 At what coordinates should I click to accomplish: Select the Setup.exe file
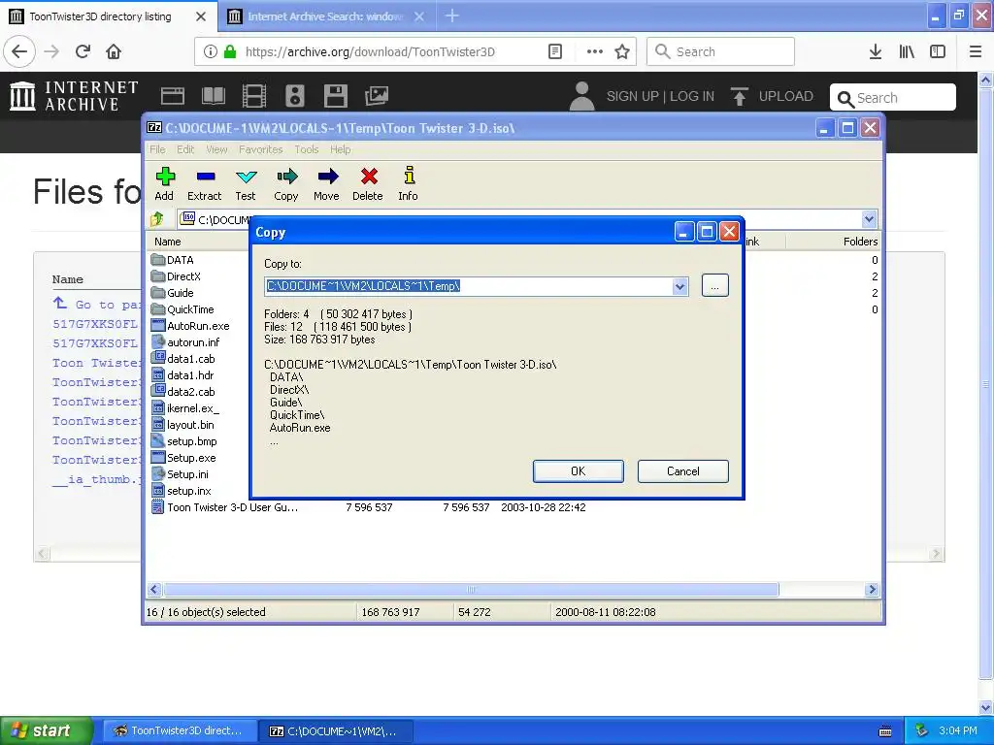183,458
